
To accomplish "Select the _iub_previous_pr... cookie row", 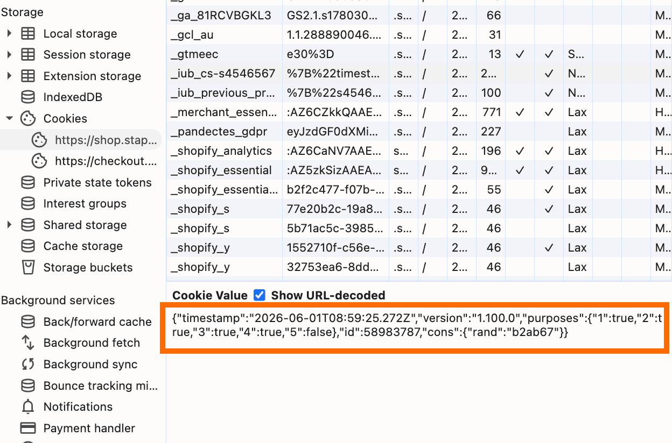I will point(419,93).
